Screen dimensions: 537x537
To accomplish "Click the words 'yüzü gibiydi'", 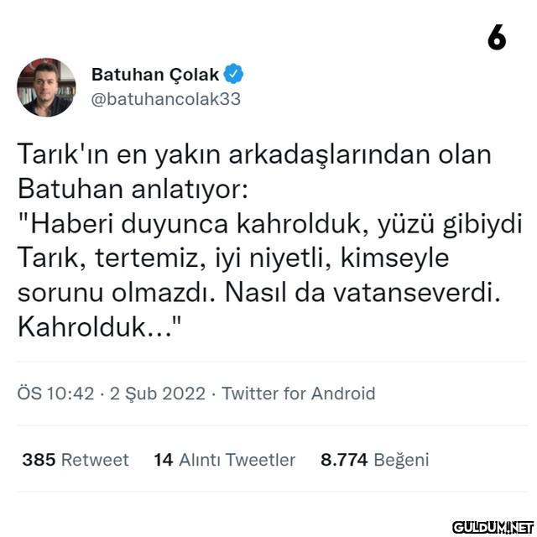I will [x=450, y=225].
